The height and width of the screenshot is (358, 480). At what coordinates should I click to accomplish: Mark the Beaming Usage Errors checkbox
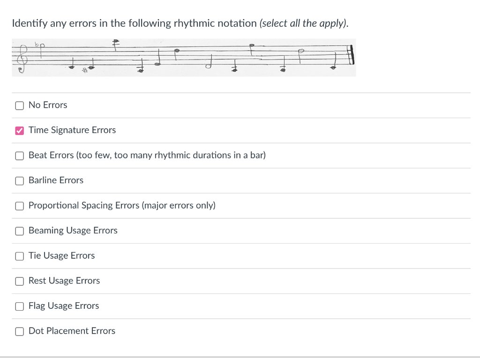coord(19,231)
